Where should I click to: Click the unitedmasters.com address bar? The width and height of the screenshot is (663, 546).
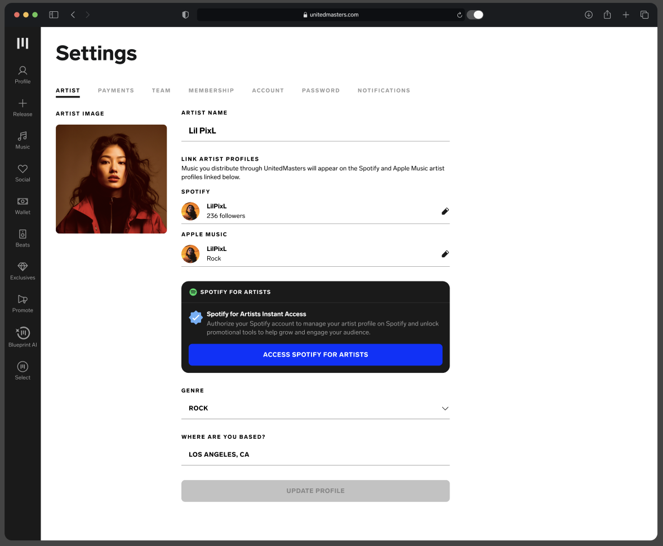pos(331,15)
